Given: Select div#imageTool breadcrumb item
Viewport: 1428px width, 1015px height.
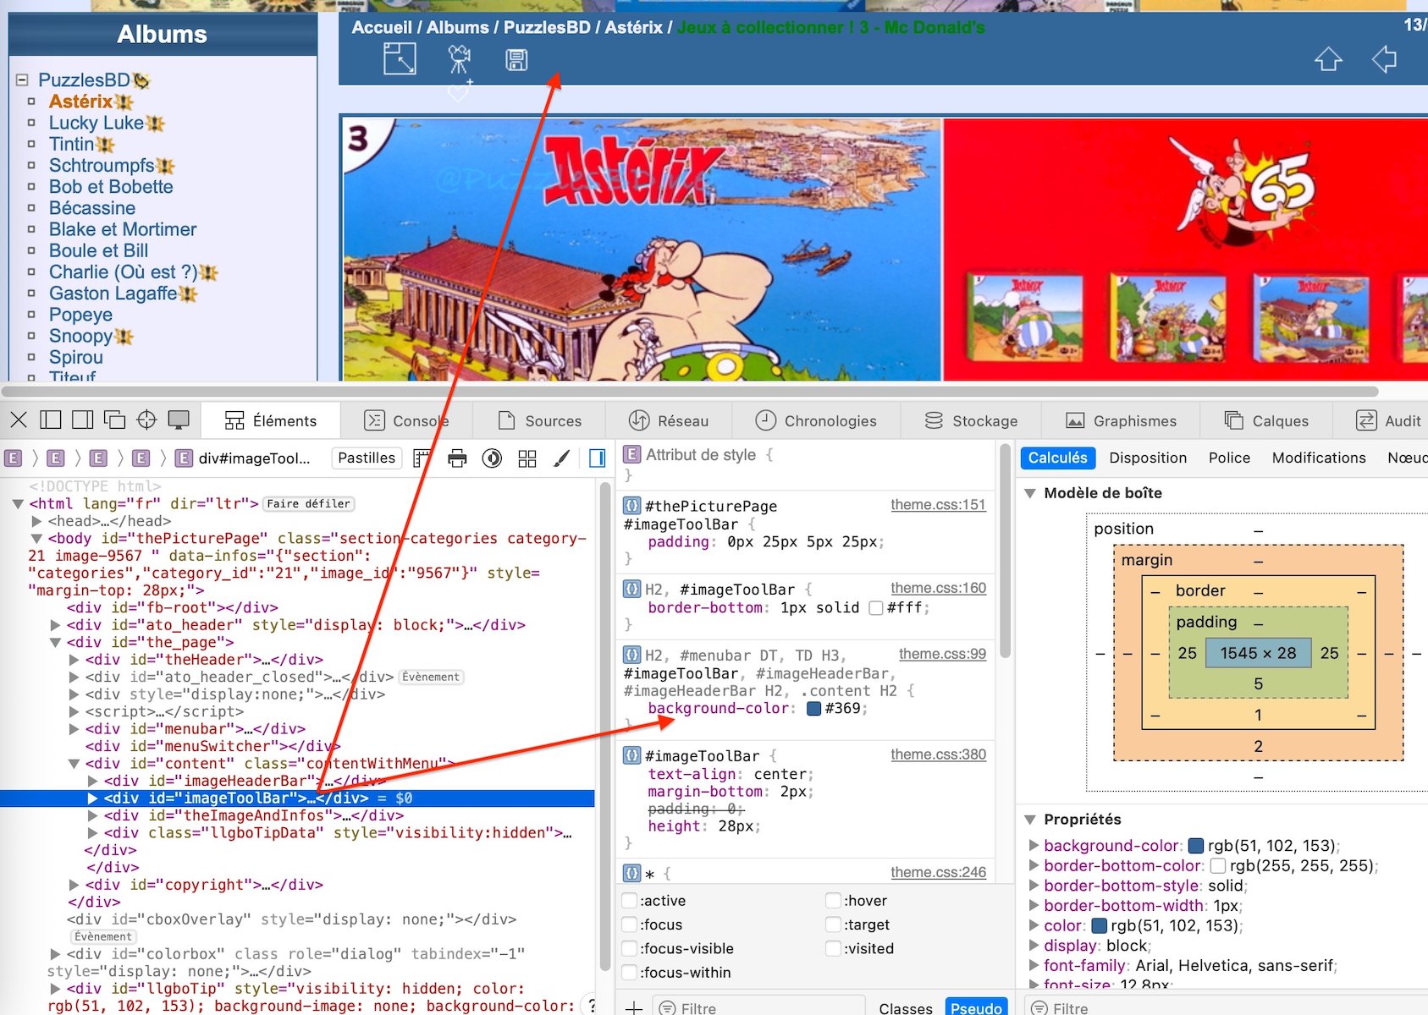Looking at the screenshot, I should pos(243,458).
